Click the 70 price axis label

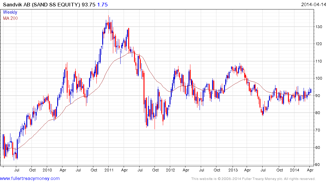(x=318, y=130)
